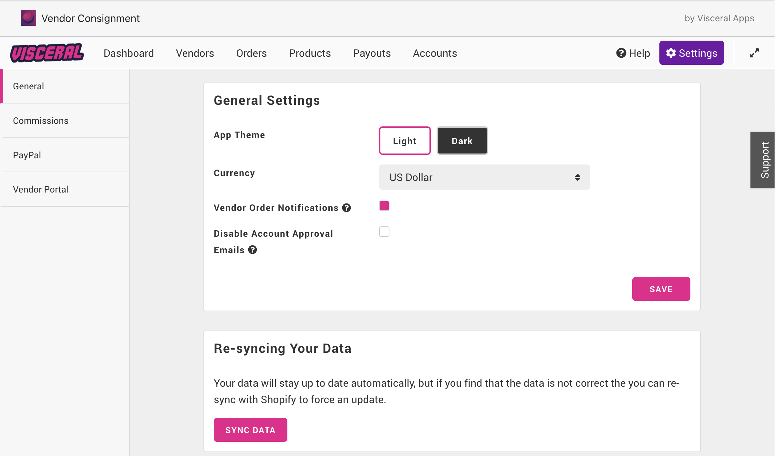This screenshot has width=775, height=456.
Task: Go to the Payouts tab
Action: (x=372, y=53)
